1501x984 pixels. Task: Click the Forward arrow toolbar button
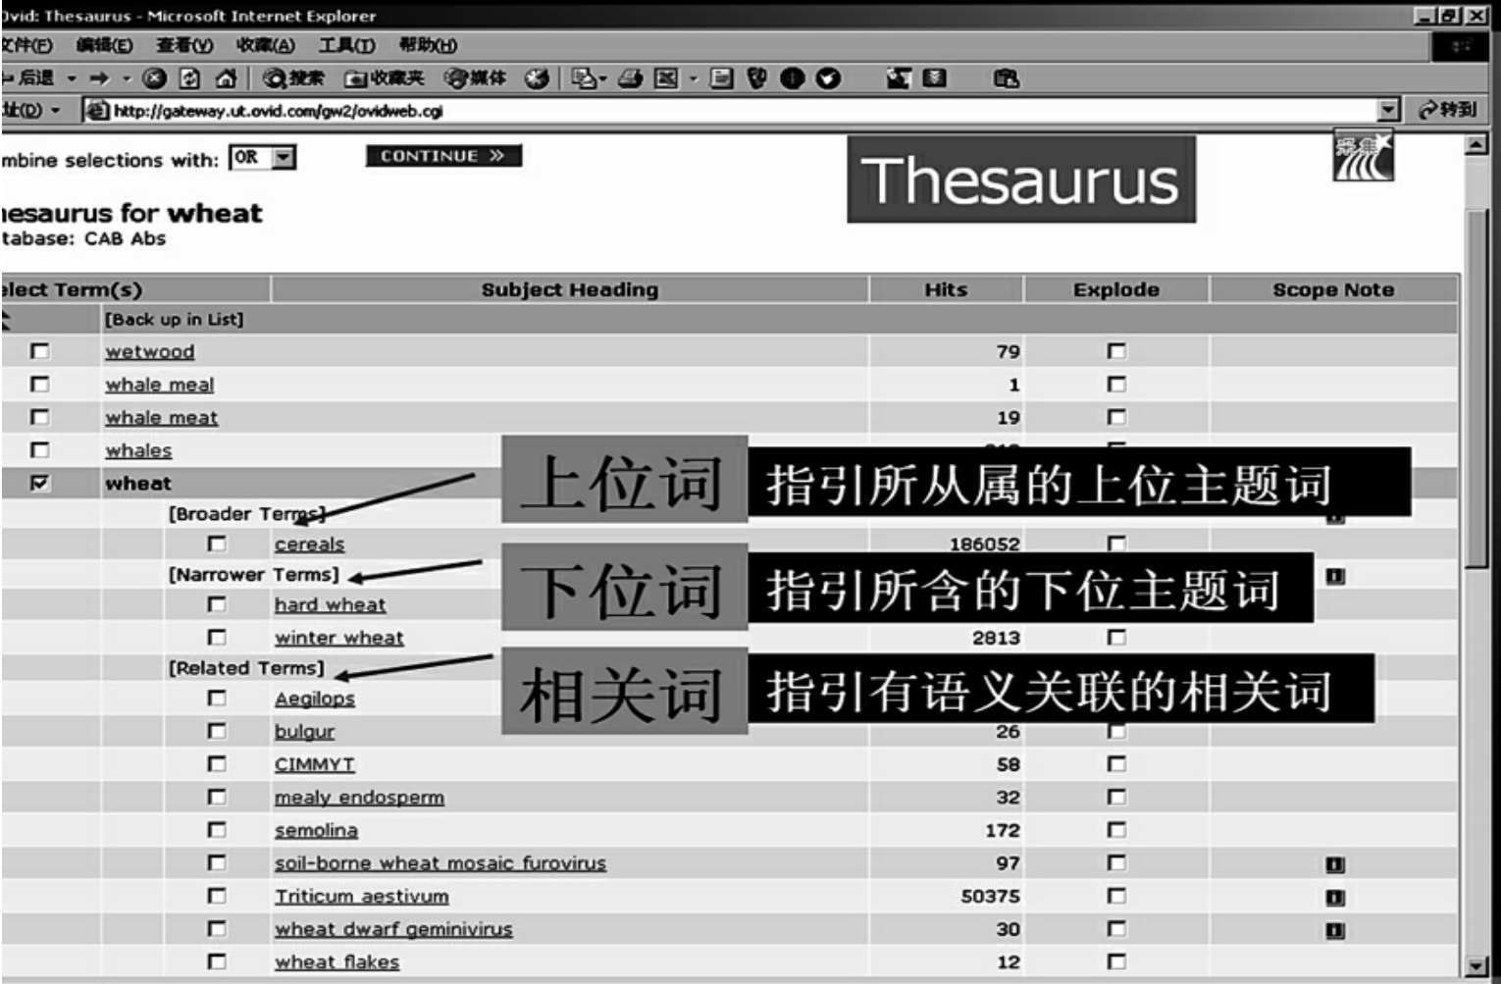99,78
